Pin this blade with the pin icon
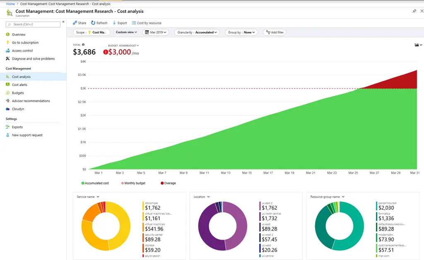The image size is (424, 260). pos(414,11)
